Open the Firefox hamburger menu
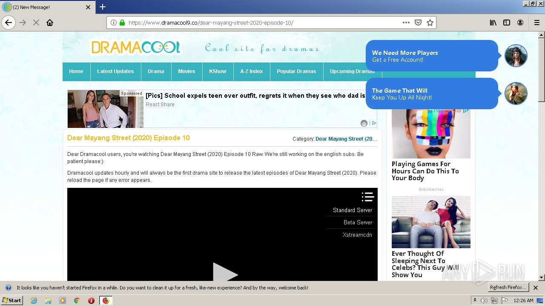The image size is (545, 306). tap(536, 23)
